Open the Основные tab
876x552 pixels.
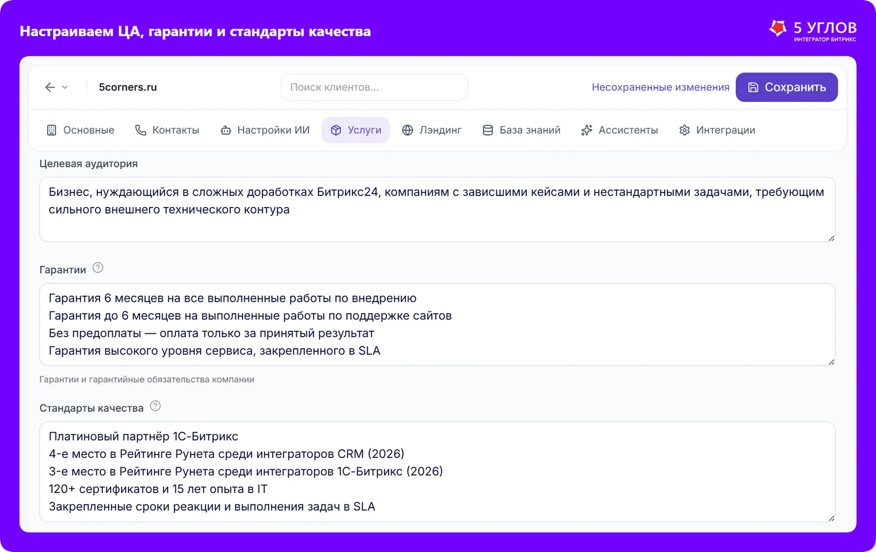click(x=80, y=130)
